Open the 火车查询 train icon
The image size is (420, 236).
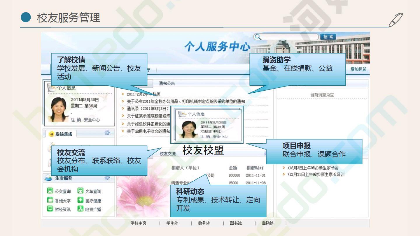[80, 191]
